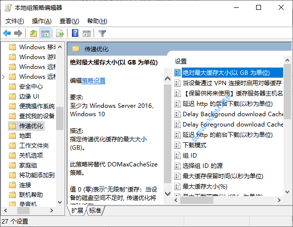
Task: Open the 查看(V) menu
Action: click(x=69, y=21)
